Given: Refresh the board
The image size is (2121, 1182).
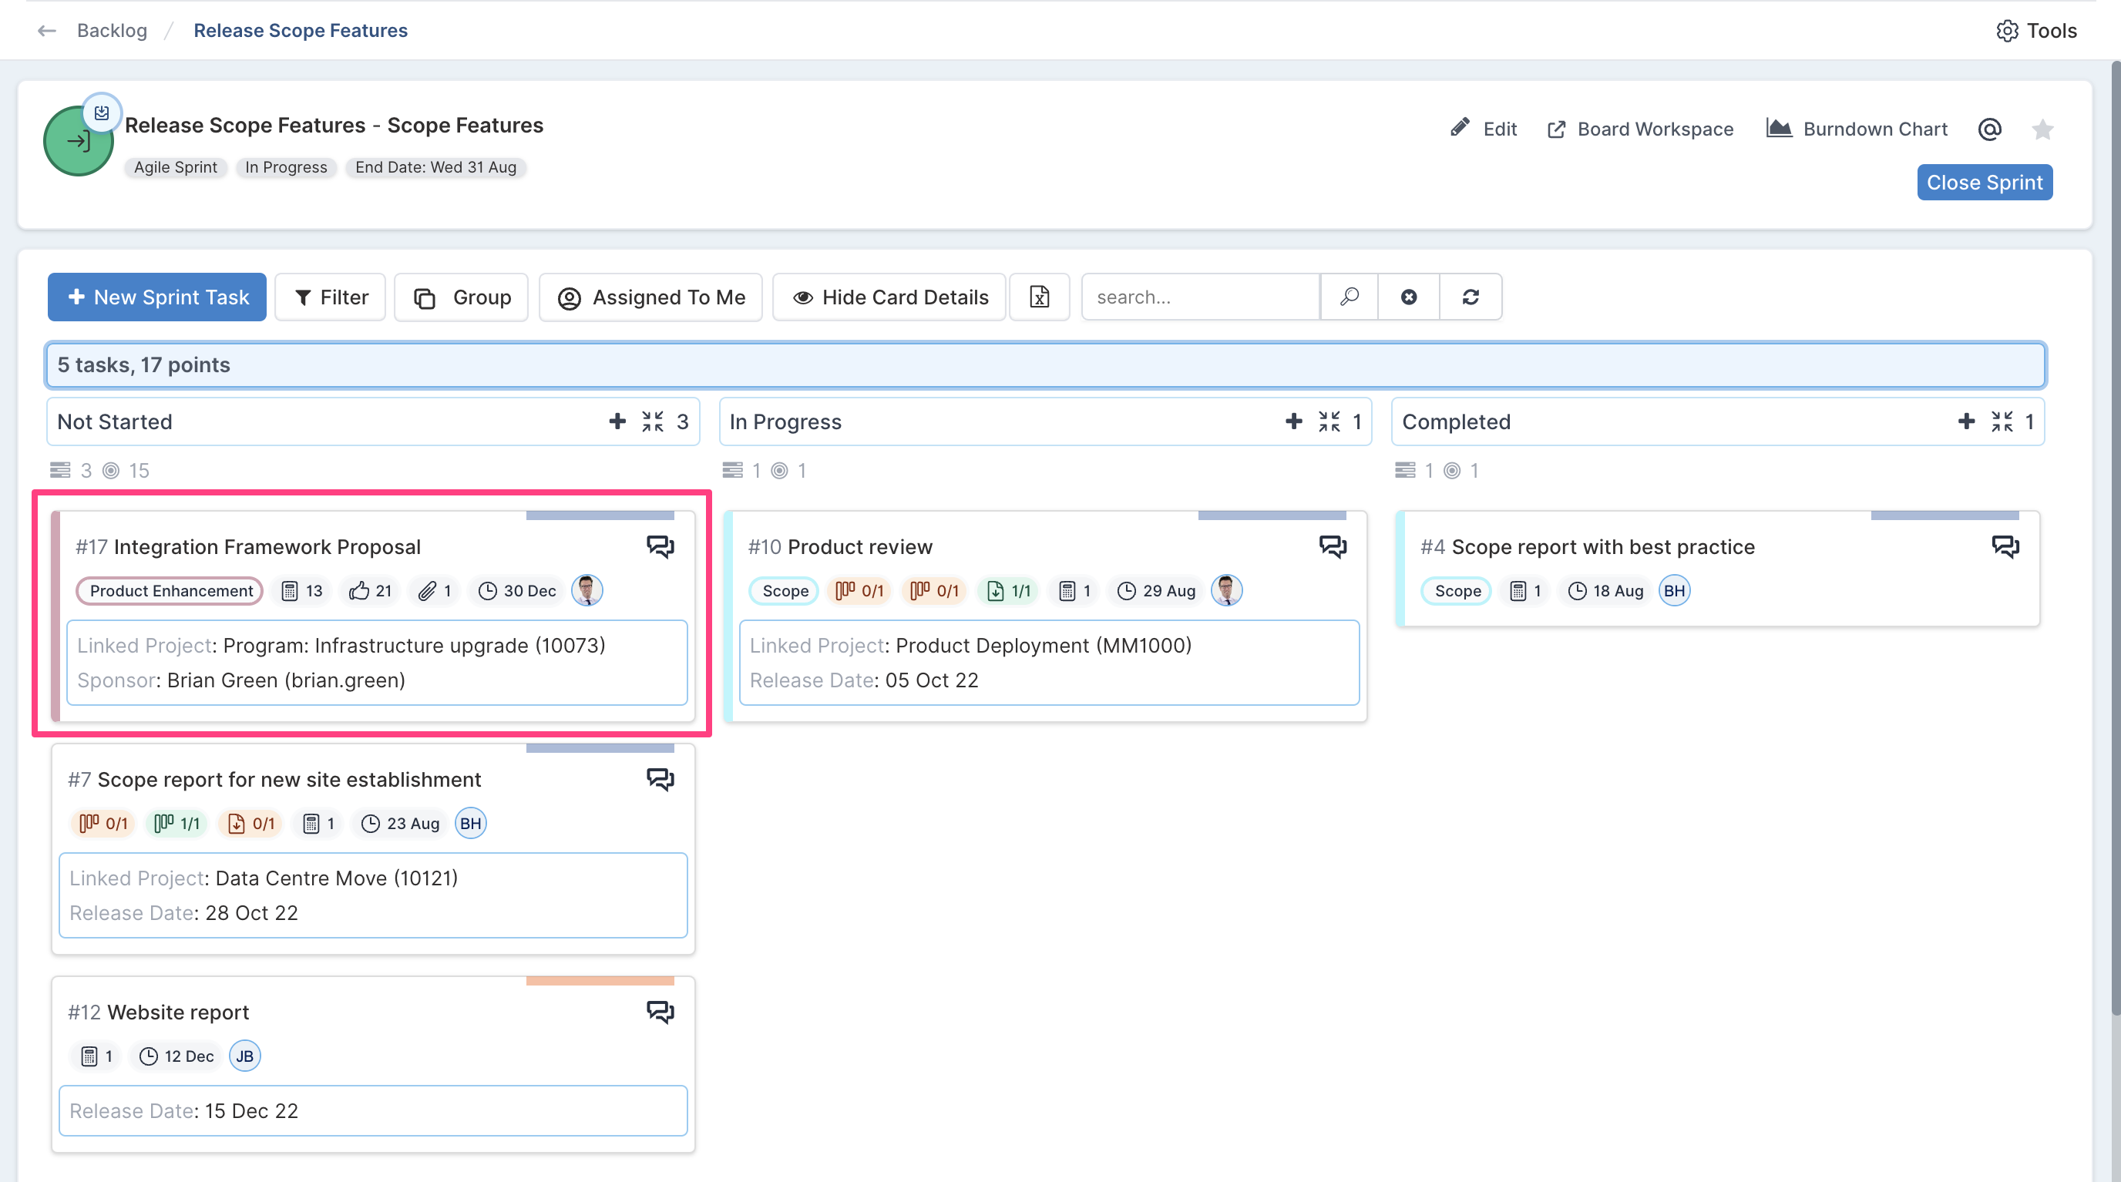Looking at the screenshot, I should pos(1471,297).
